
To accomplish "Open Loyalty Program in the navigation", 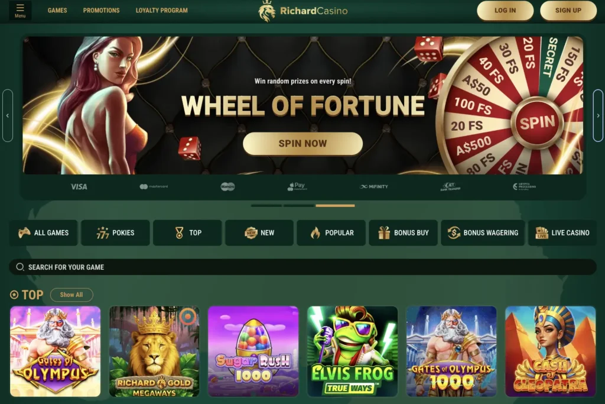I will point(162,11).
